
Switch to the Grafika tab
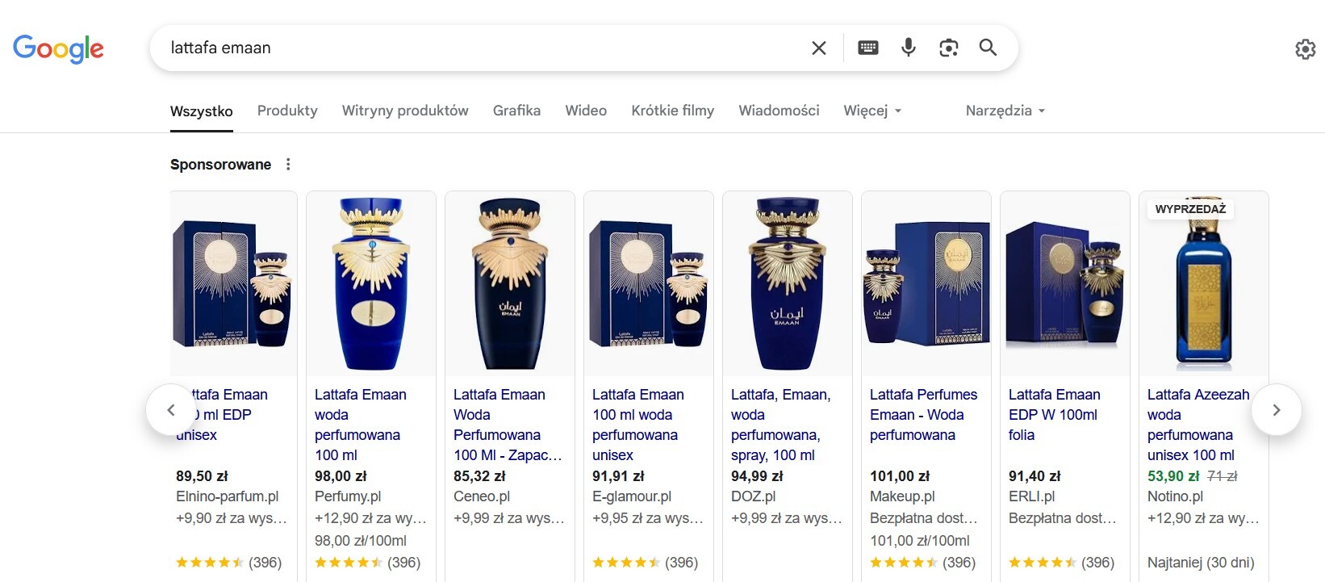click(x=516, y=111)
